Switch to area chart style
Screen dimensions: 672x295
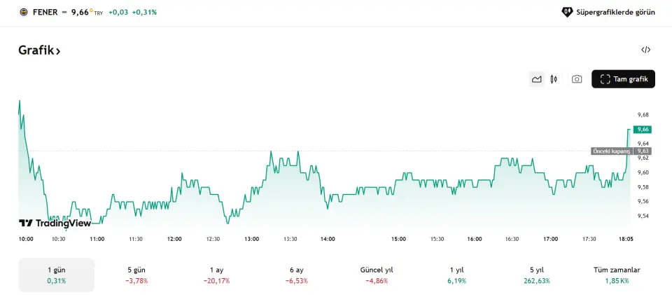537,79
